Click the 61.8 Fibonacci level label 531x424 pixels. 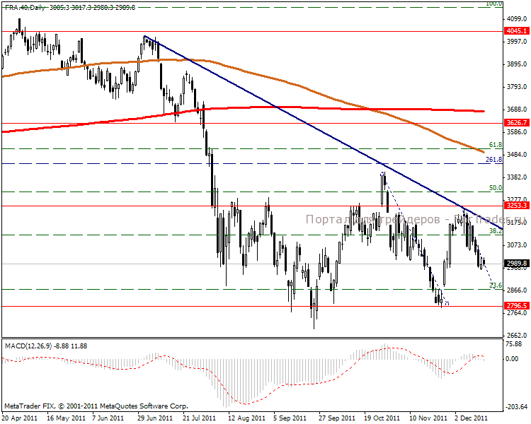click(496, 145)
